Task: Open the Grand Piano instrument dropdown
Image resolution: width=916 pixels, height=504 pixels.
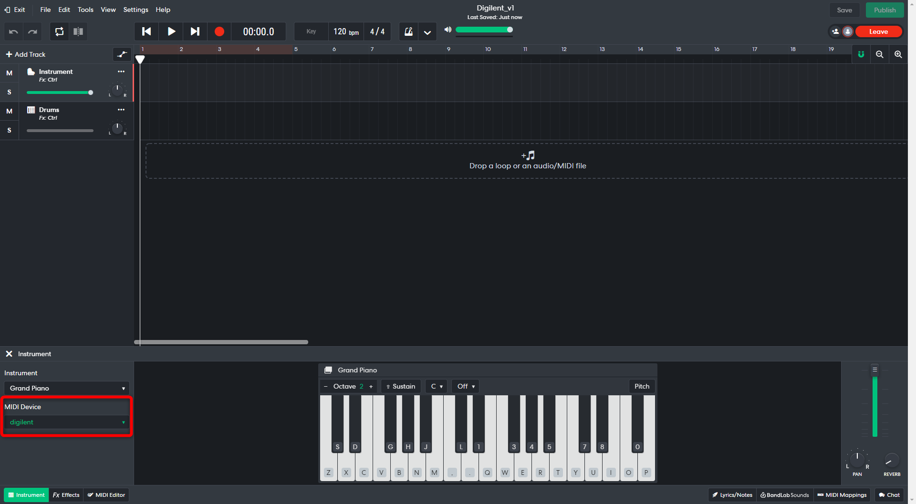Action: click(x=67, y=388)
